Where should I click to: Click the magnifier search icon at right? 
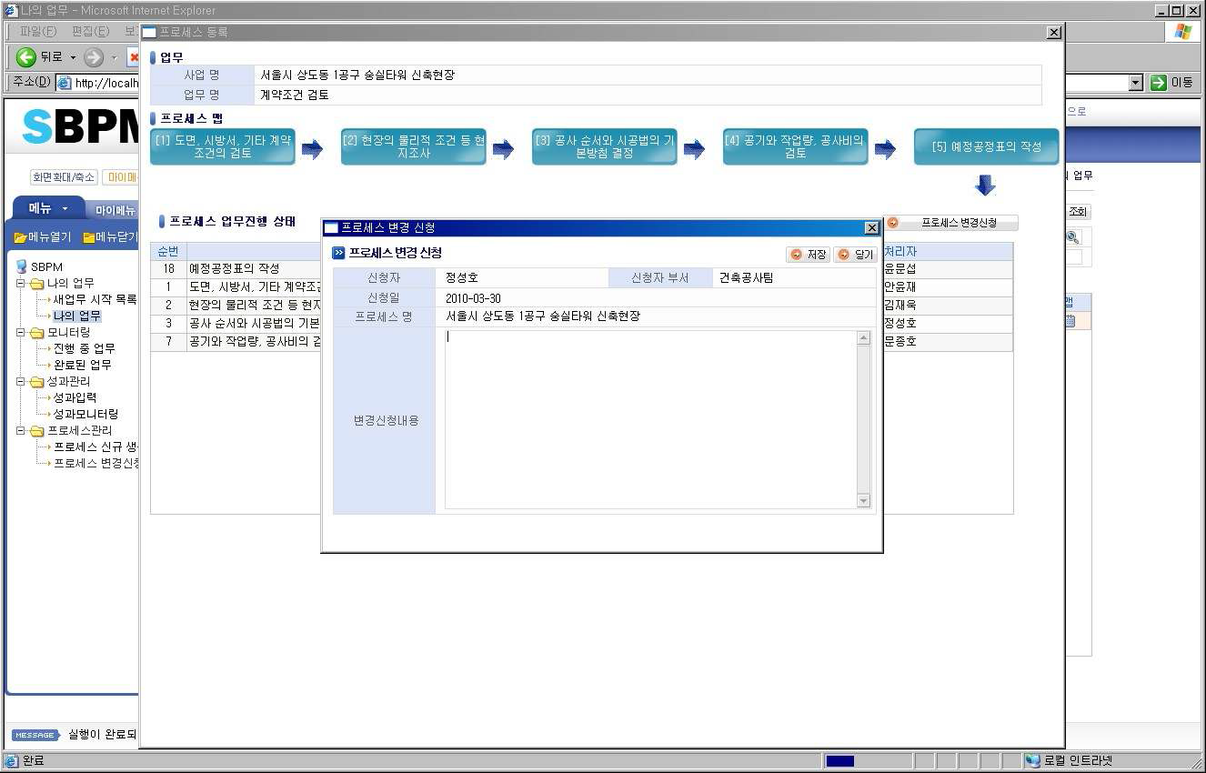pos(1073,237)
